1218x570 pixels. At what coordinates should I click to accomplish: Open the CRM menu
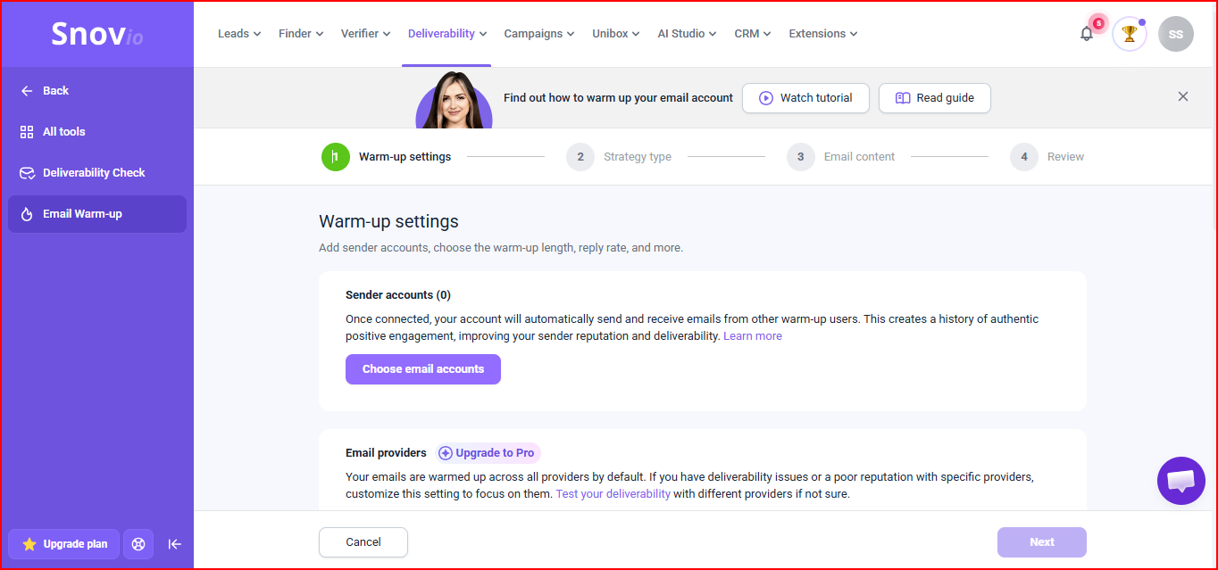[751, 33]
